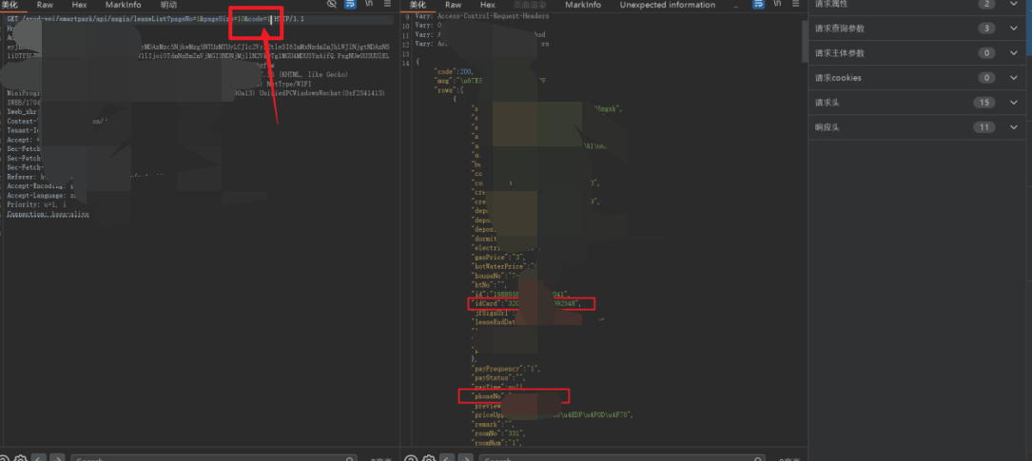Select the 美化 tab in request pane

[x=11, y=5]
